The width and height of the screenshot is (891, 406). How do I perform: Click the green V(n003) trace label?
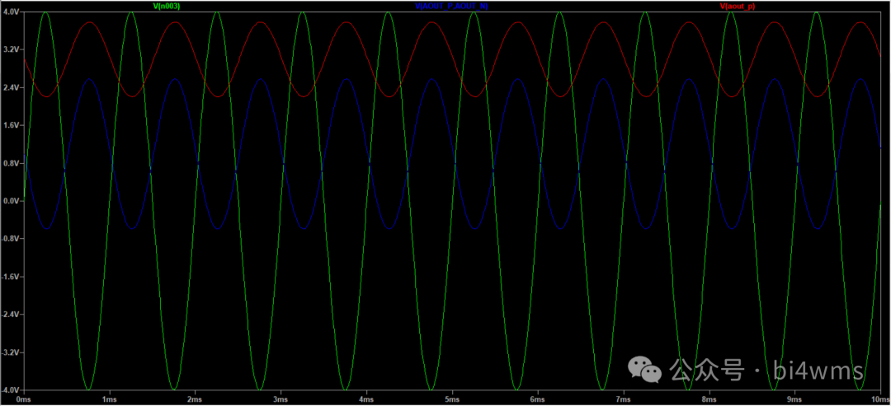coord(167,6)
